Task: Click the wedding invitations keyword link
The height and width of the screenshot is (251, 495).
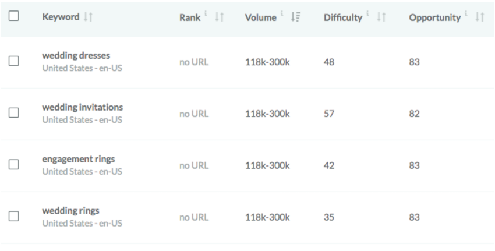Action: pos(82,108)
